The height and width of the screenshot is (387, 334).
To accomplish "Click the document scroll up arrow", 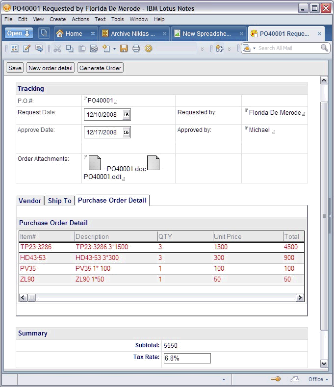I will click(324, 80).
